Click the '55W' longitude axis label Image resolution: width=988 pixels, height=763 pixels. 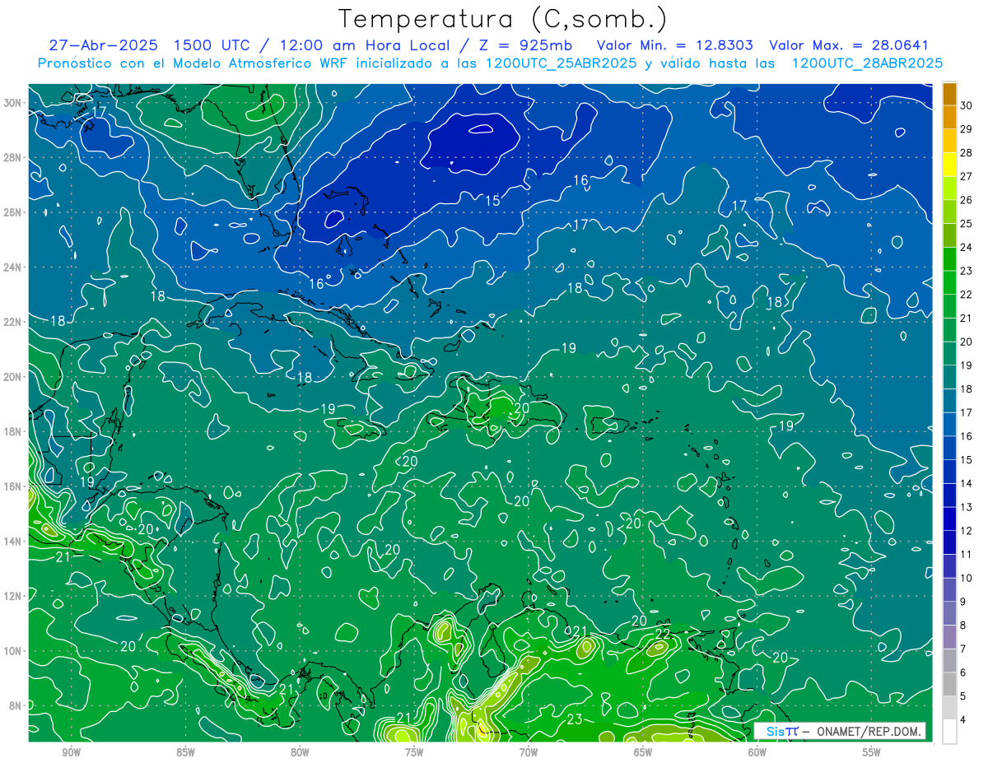(872, 752)
